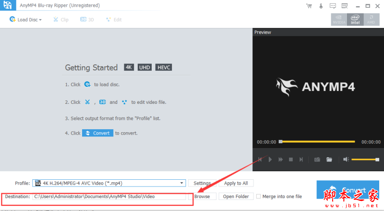Open profile Settings

coord(202,183)
